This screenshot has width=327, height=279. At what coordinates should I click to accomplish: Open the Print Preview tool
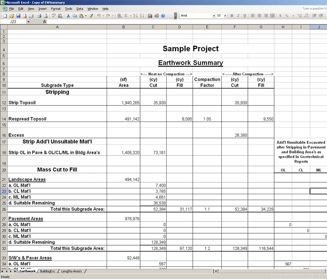(44, 16)
